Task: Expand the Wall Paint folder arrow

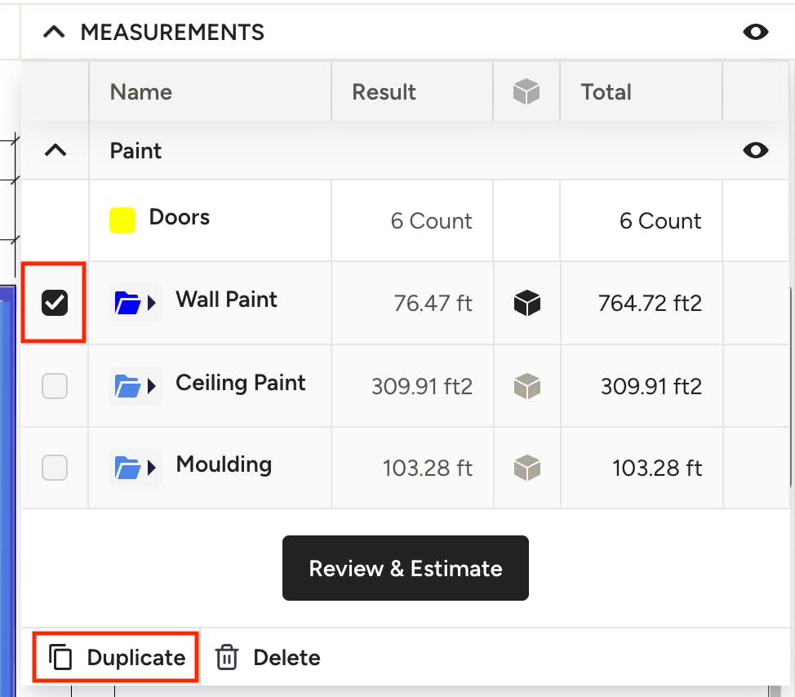Action: tap(151, 303)
